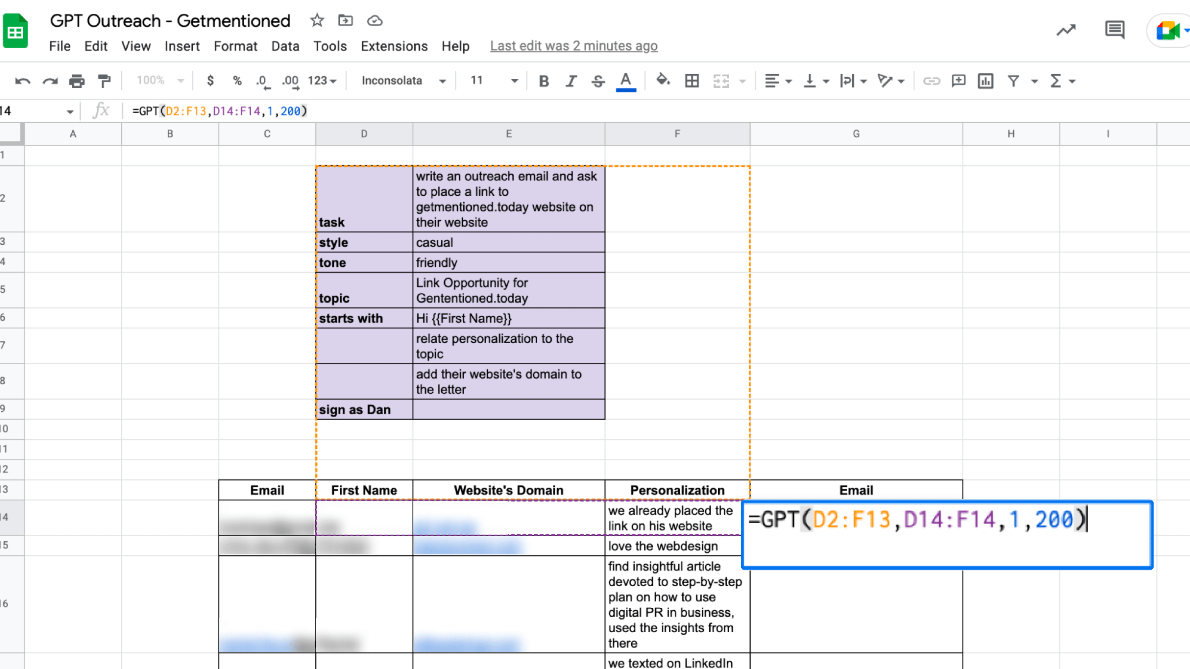
Task: Click the Format as currency button
Action: click(210, 81)
